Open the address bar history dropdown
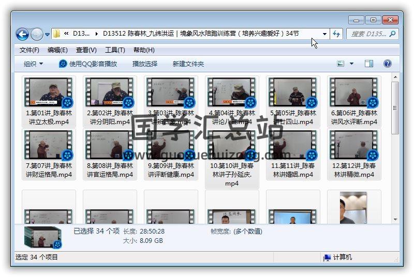 [x=324, y=34]
